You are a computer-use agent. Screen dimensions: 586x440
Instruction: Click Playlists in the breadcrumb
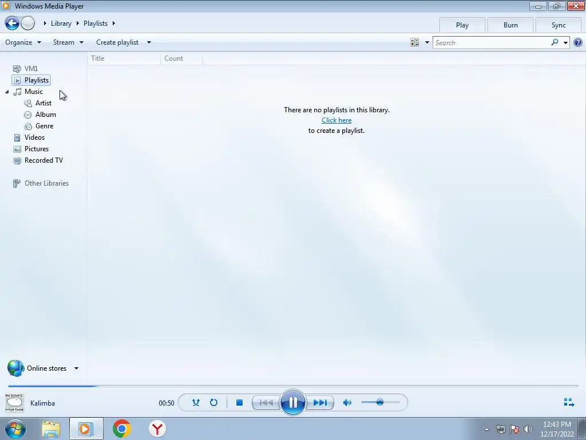point(96,23)
